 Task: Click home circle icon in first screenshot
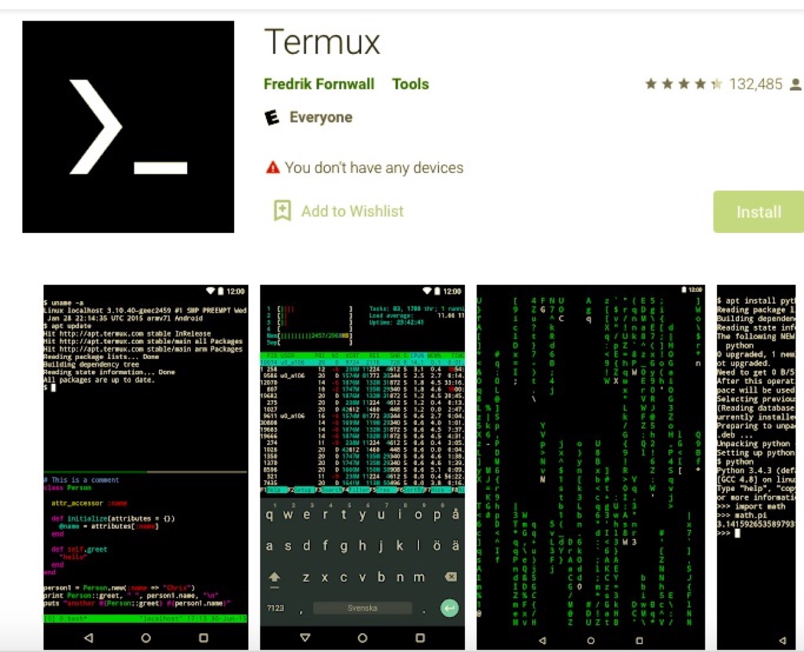pyautogui.click(x=146, y=638)
